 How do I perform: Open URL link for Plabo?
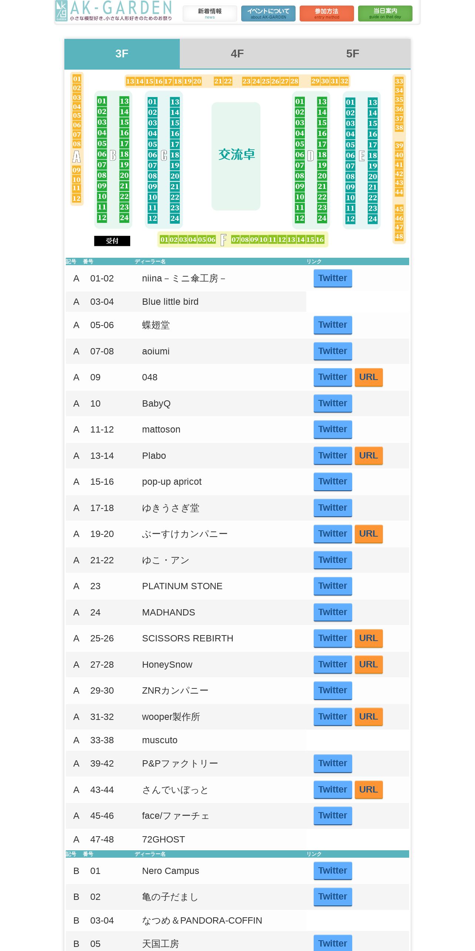click(x=369, y=456)
